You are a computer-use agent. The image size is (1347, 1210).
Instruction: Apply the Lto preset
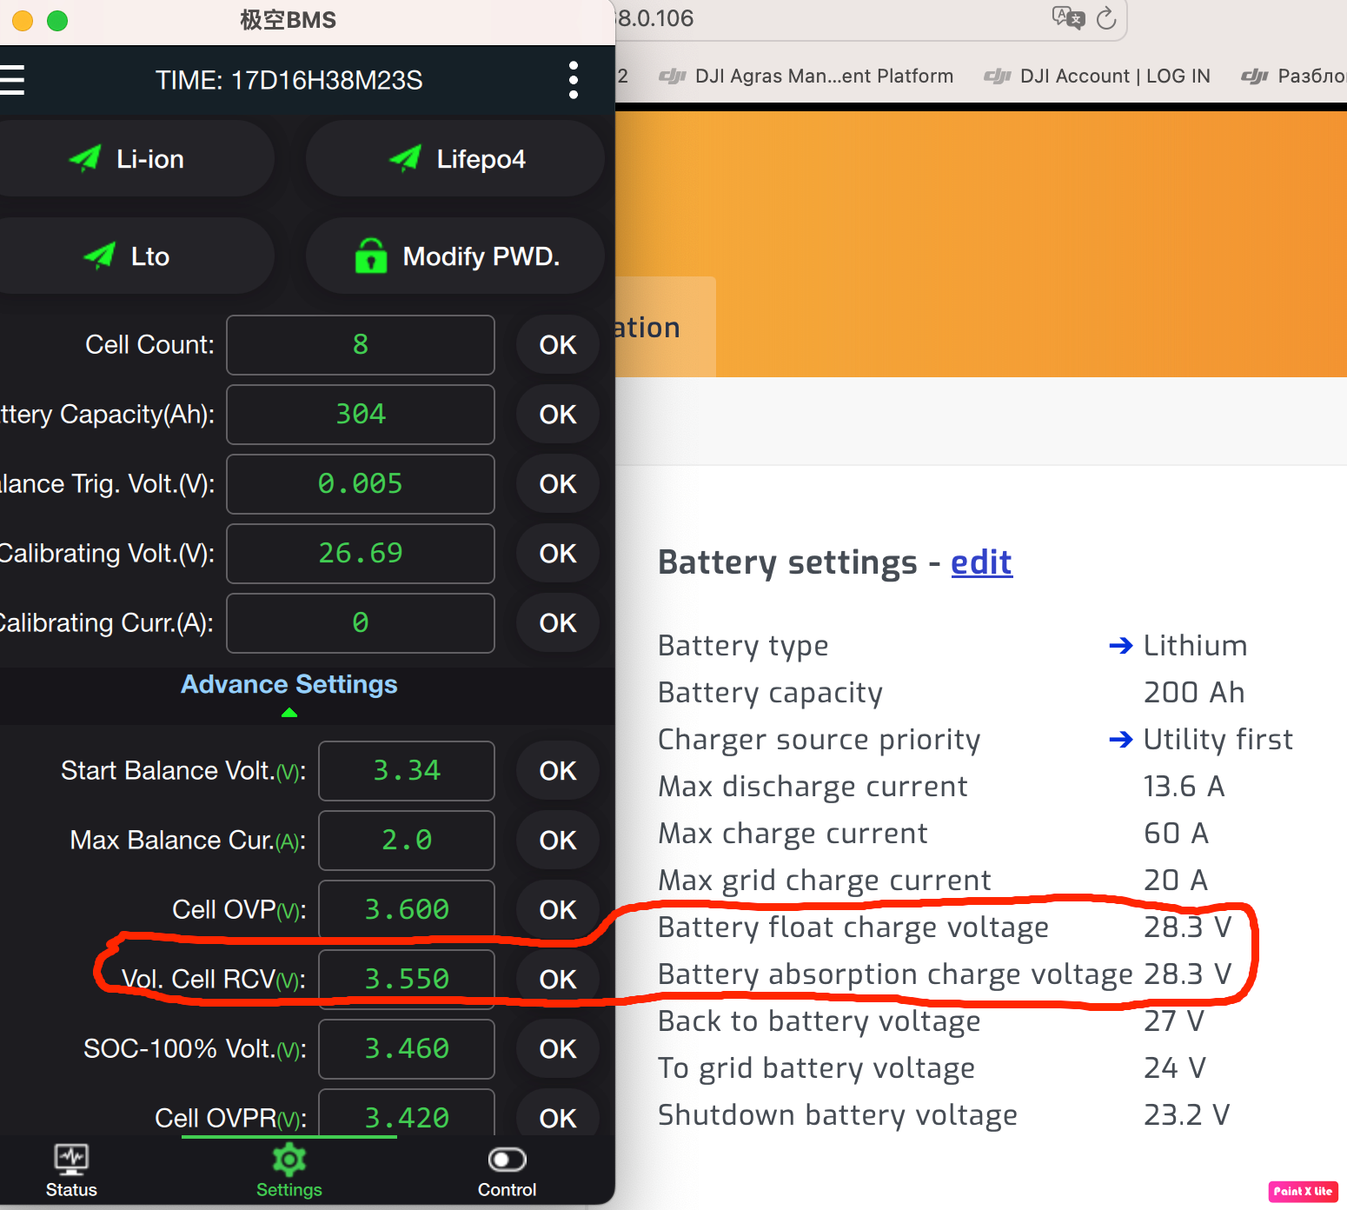click(x=136, y=256)
